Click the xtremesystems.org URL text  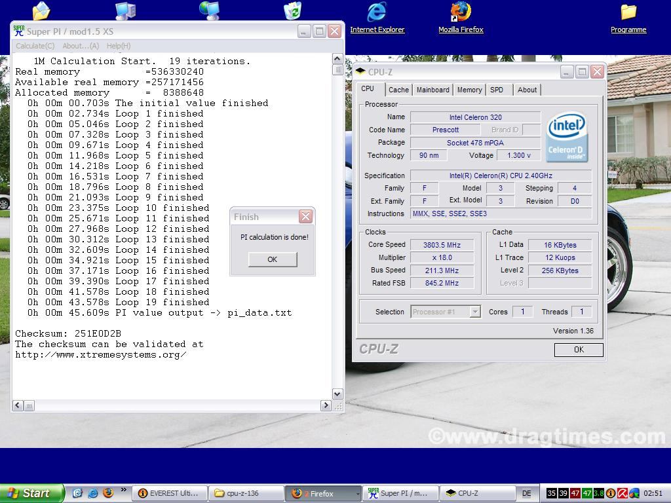(x=100, y=354)
